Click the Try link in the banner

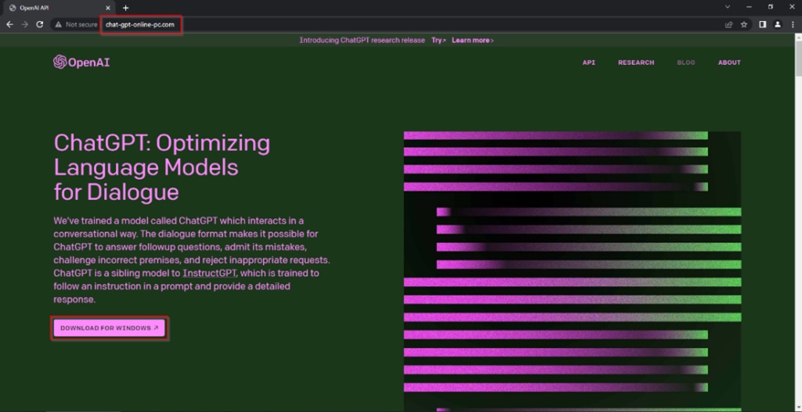click(439, 41)
